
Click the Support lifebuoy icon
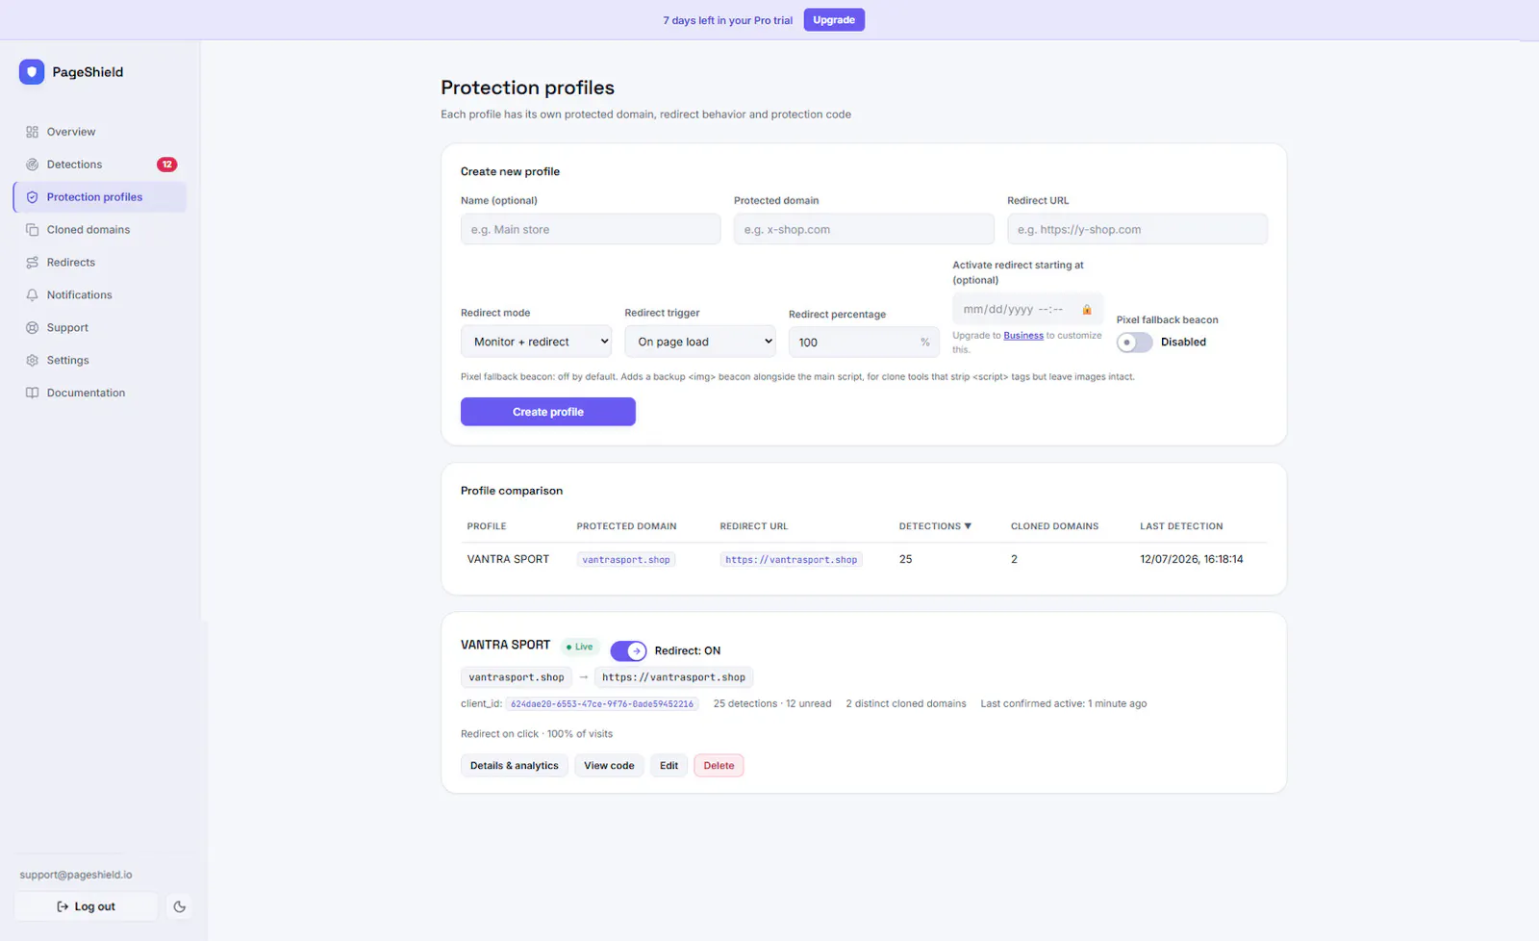point(32,328)
